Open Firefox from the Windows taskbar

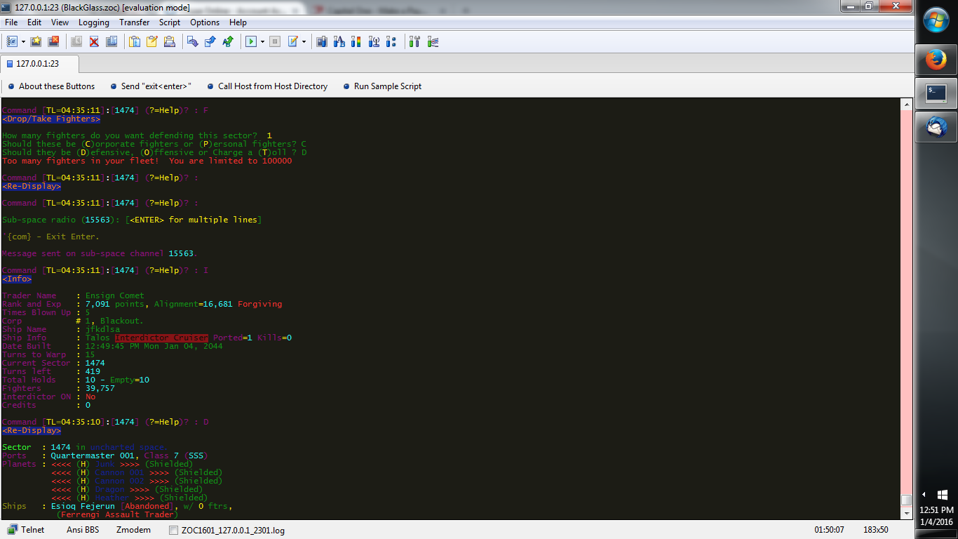936,60
